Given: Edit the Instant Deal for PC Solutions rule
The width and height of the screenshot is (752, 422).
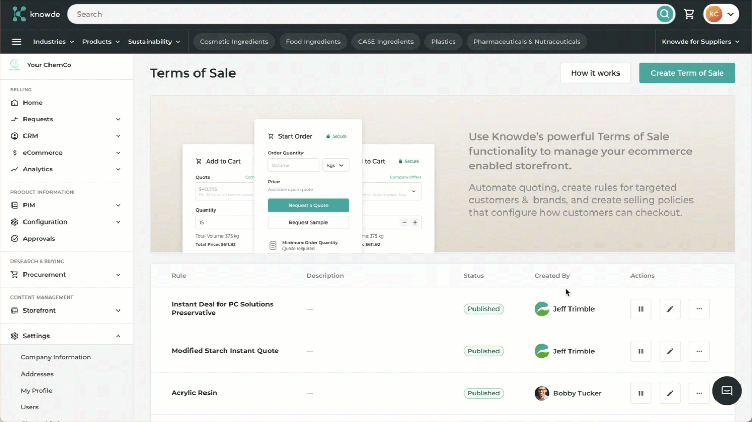Looking at the screenshot, I should coord(670,309).
